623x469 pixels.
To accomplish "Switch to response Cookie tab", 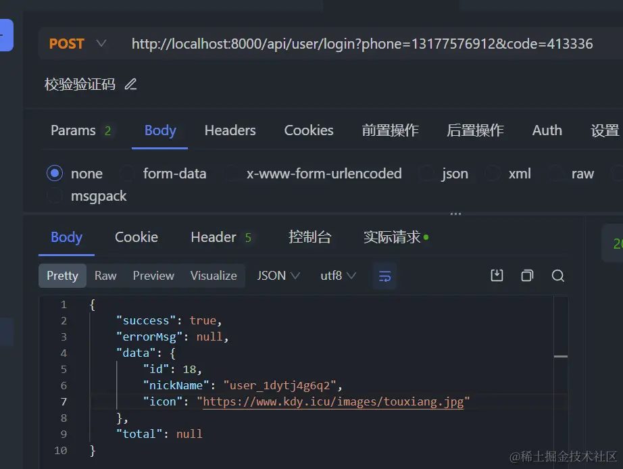I will coord(136,237).
